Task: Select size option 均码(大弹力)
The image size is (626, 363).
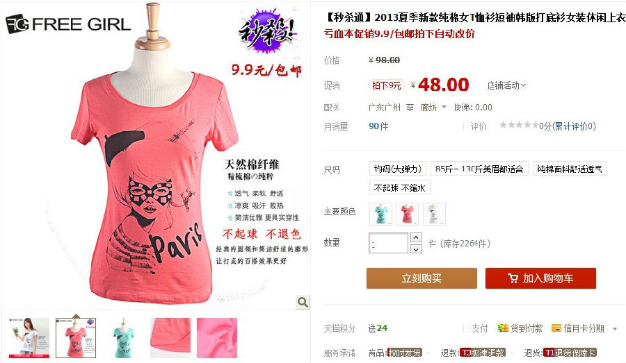Action: point(398,169)
